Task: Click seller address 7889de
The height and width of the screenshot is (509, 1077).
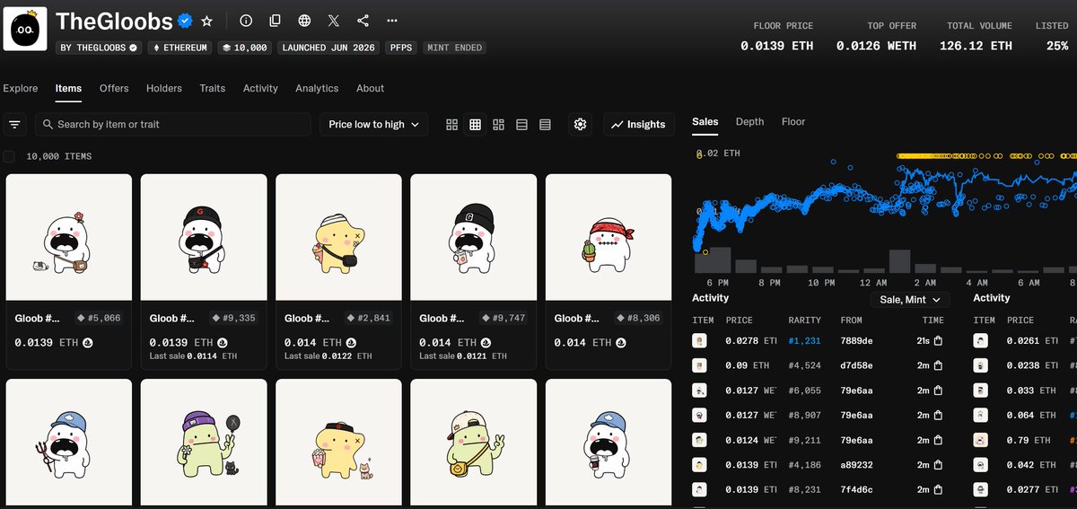Action: click(x=857, y=341)
